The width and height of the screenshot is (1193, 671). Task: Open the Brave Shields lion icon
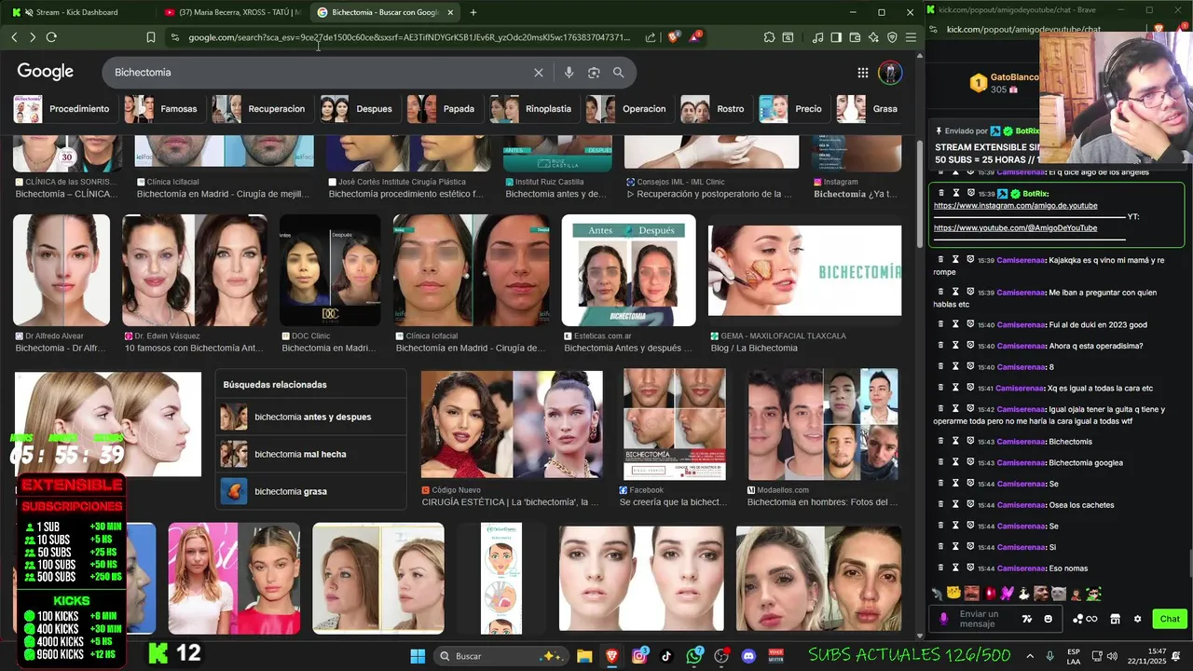673,37
